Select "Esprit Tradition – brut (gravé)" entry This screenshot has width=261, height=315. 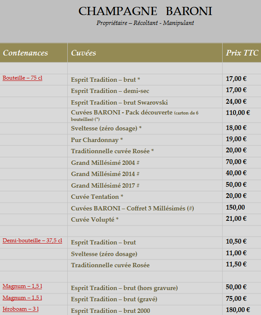114,300
